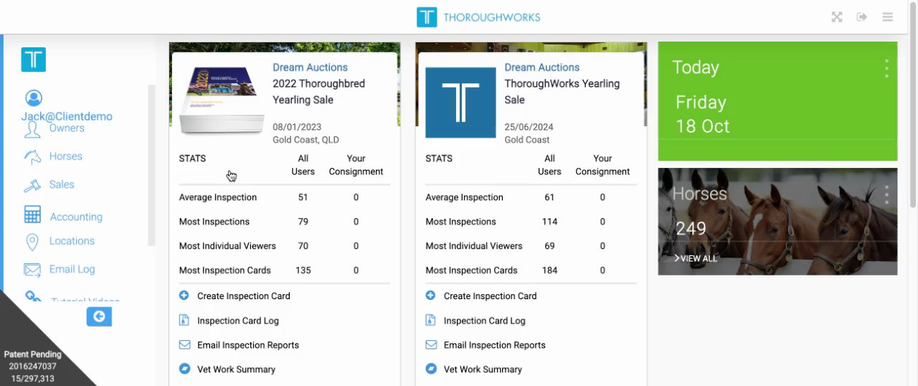Open the hamburger menu in header

pyautogui.click(x=888, y=17)
